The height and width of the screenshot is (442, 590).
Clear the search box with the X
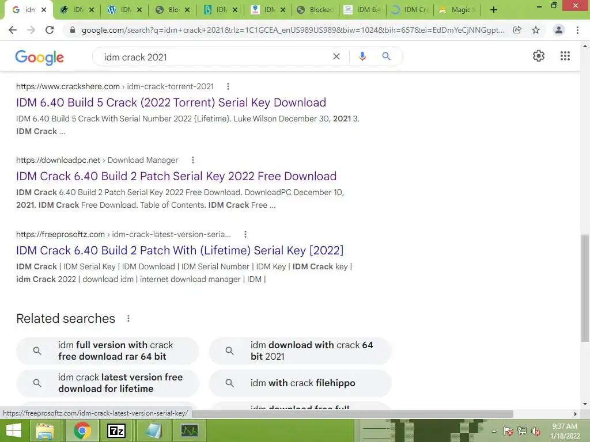click(336, 56)
